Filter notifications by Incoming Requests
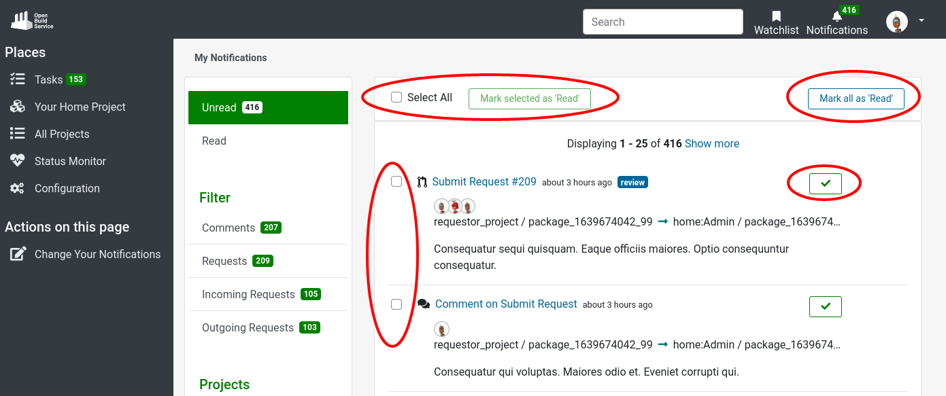946x396 pixels. tap(248, 294)
